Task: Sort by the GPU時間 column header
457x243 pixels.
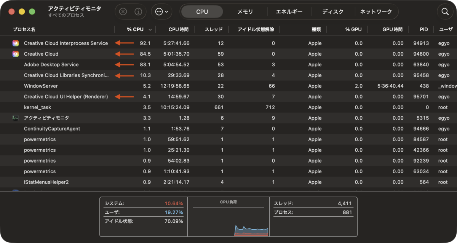Action: [393, 29]
